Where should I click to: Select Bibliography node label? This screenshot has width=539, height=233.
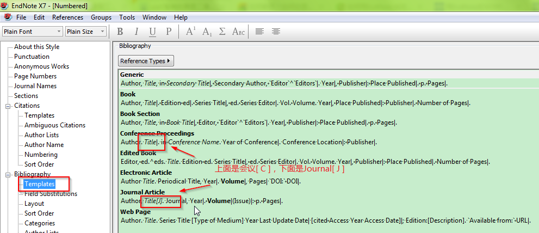[x=32, y=174]
